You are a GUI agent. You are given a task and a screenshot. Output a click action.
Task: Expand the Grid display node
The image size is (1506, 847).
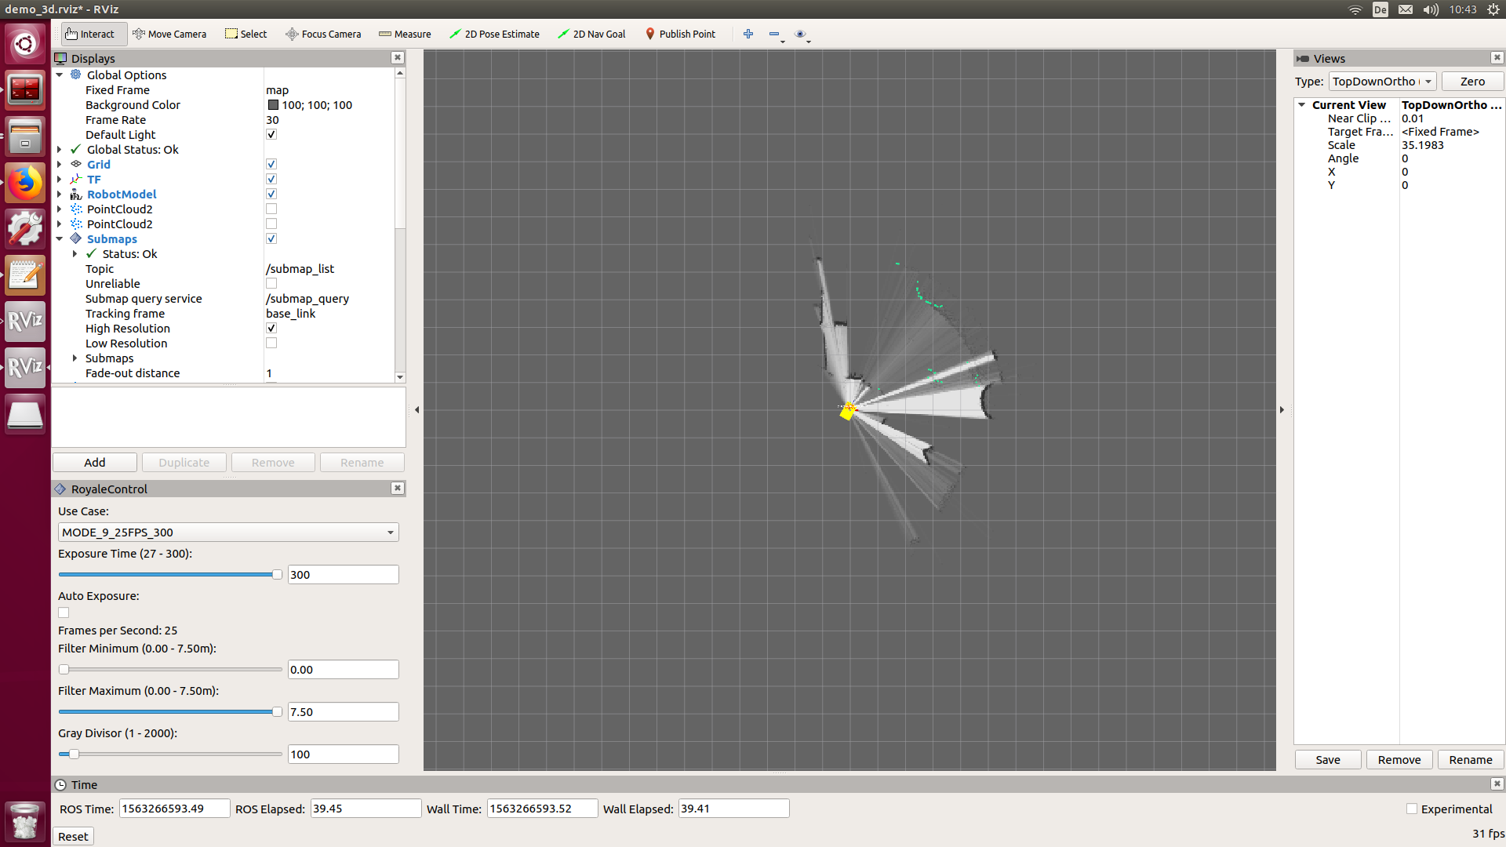pos(60,165)
